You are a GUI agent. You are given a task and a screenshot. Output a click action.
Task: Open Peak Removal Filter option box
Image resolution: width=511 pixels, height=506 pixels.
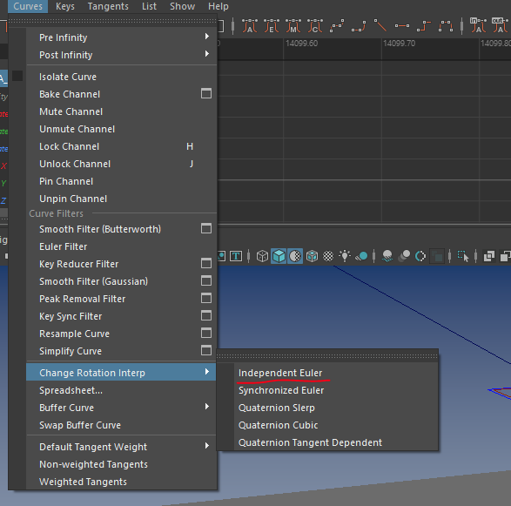pyautogui.click(x=206, y=298)
